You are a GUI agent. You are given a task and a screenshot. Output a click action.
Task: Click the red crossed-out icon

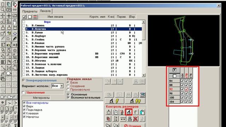click(x=136, y=119)
